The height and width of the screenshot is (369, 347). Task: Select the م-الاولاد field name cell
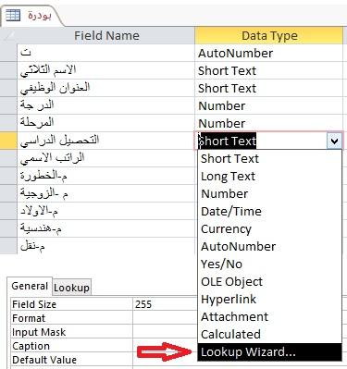point(106,211)
